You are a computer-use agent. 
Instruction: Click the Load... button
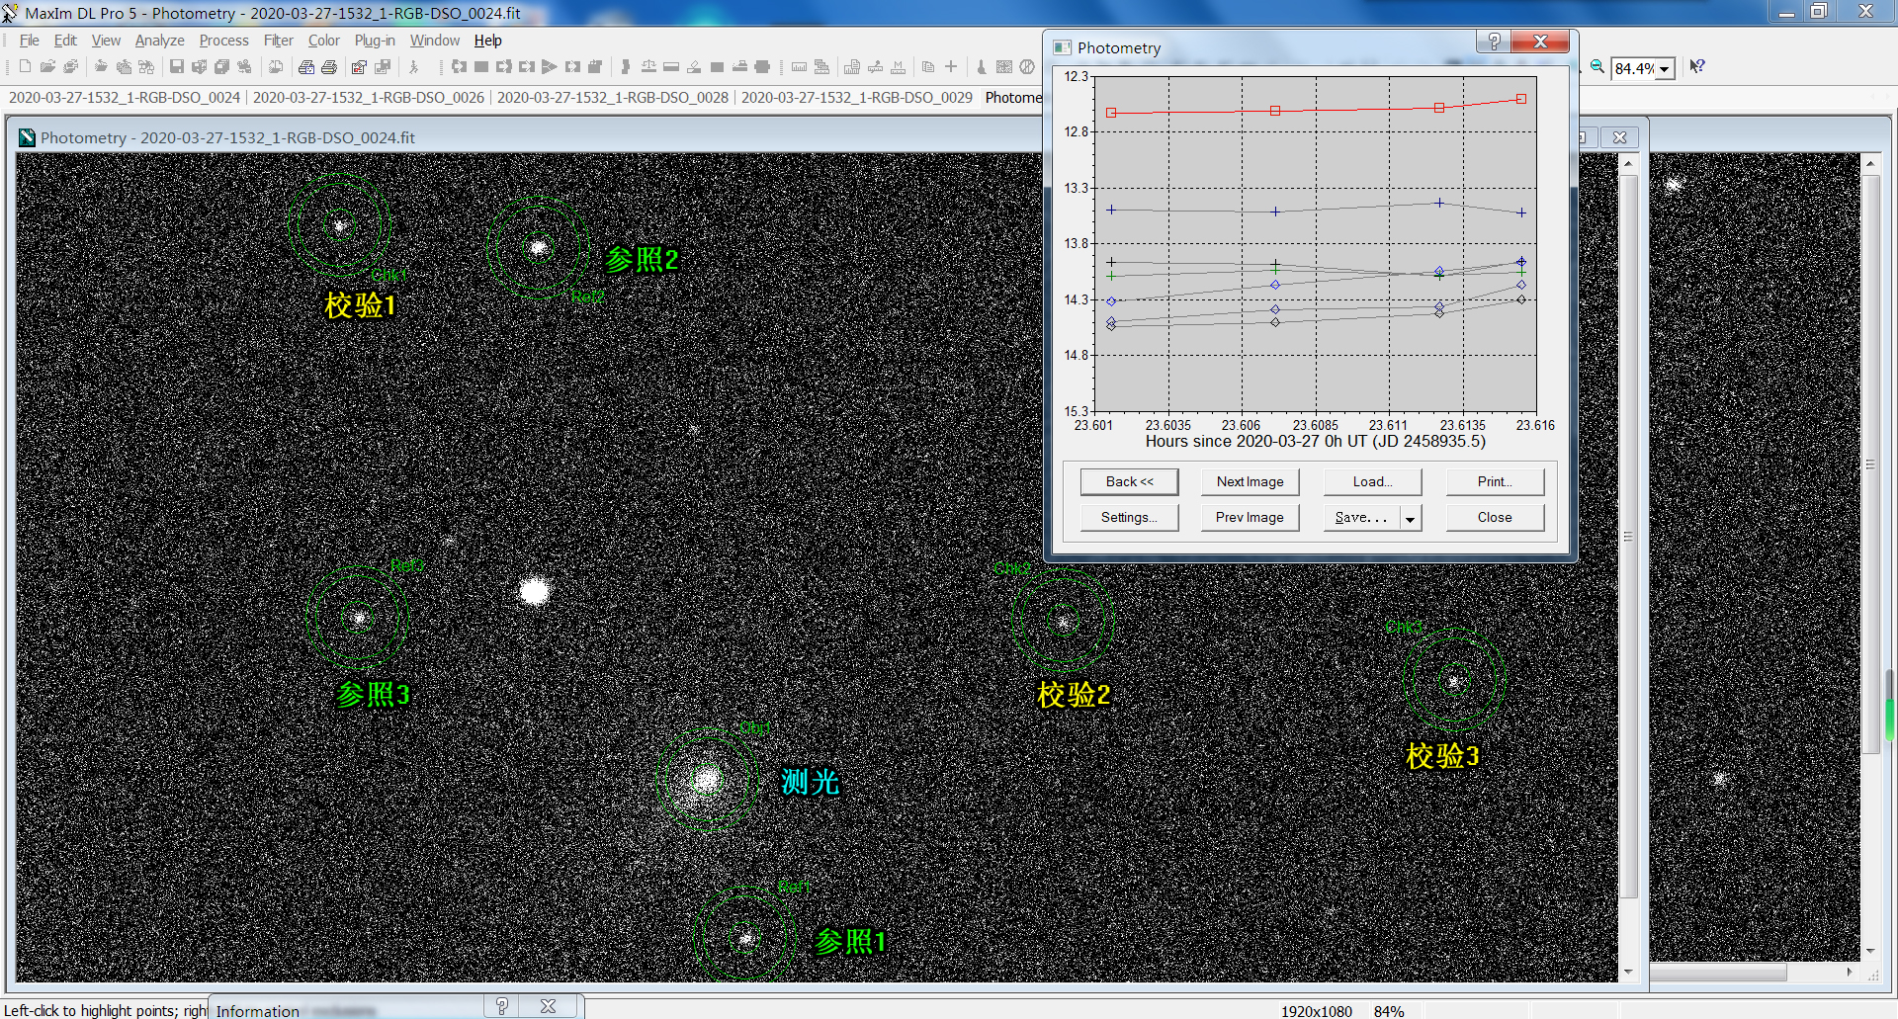tap(1373, 481)
